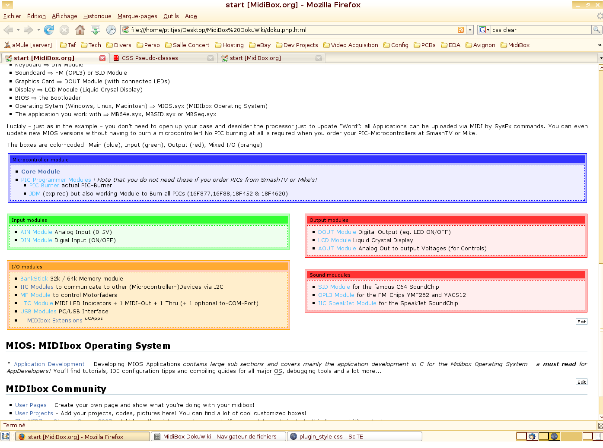
Task: Follow the DOUT Module link
Action: [x=337, y=232]
